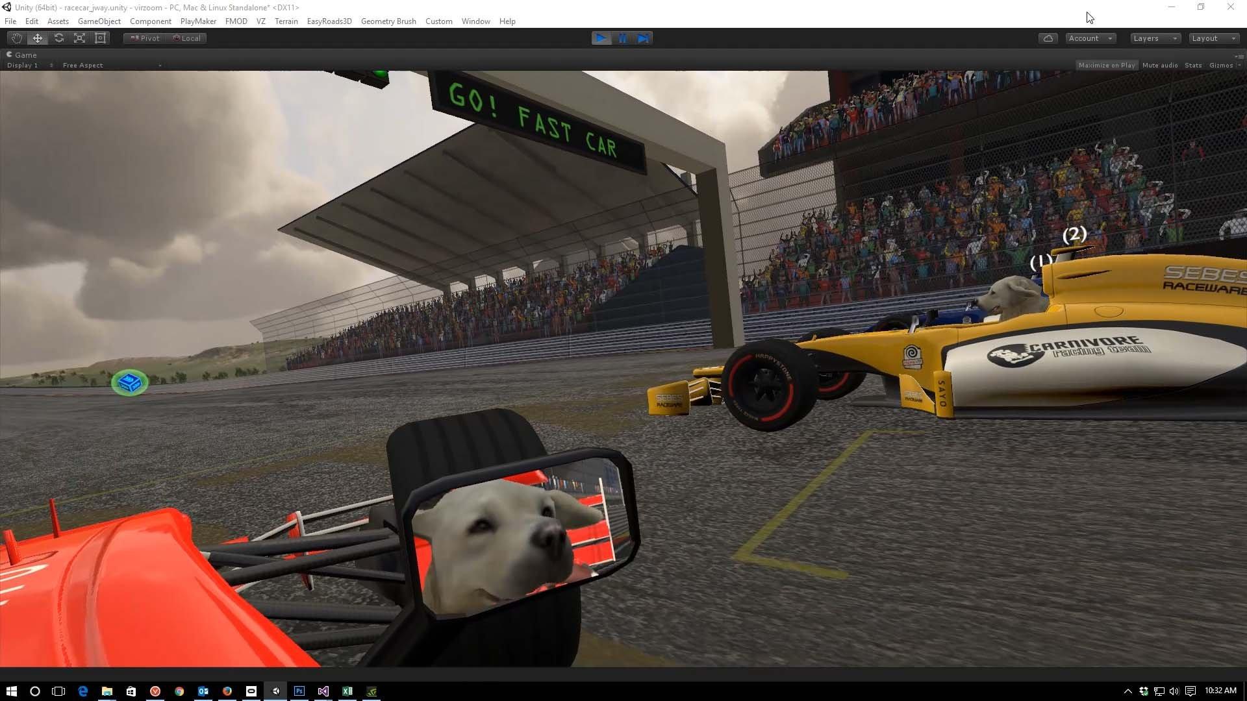Image resolution: width=1247 pixels, height=701 pixels.
Task: Toggle Maximize on Play
Action: (x=1106, y=66)
